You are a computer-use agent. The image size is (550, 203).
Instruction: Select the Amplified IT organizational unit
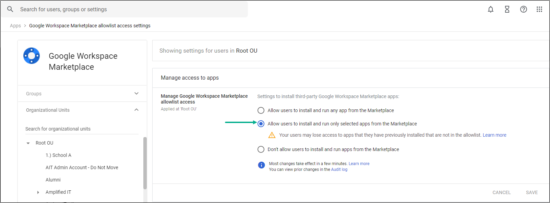pos(58,192)
